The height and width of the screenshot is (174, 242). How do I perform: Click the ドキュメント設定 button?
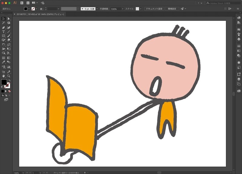coord(154,9)
